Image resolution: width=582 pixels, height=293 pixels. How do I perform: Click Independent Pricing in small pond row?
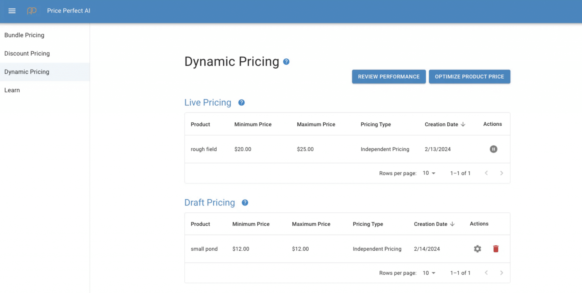click(x=377, y=249)
